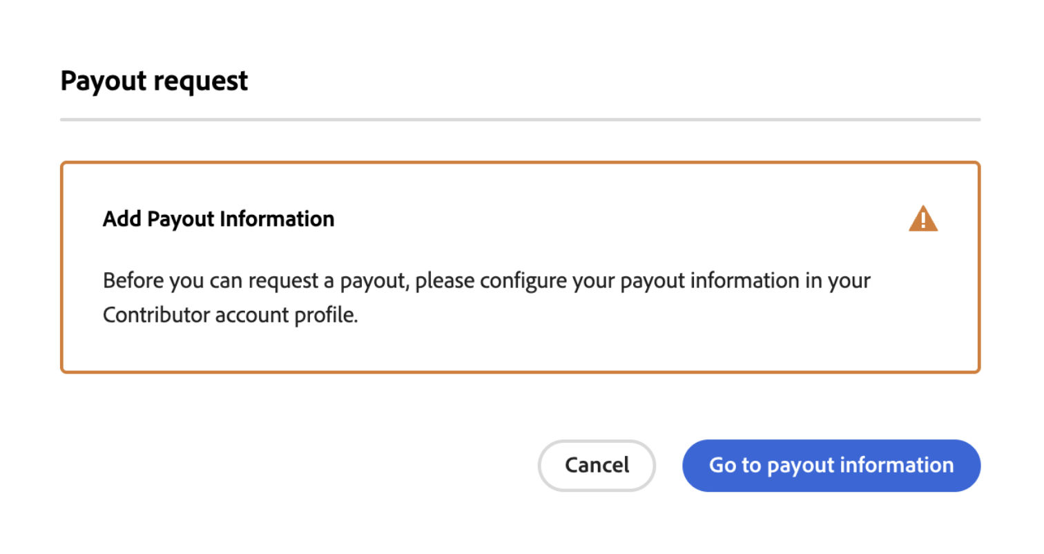Click the words "Contributor account profile"

click(x=231, y=316)
